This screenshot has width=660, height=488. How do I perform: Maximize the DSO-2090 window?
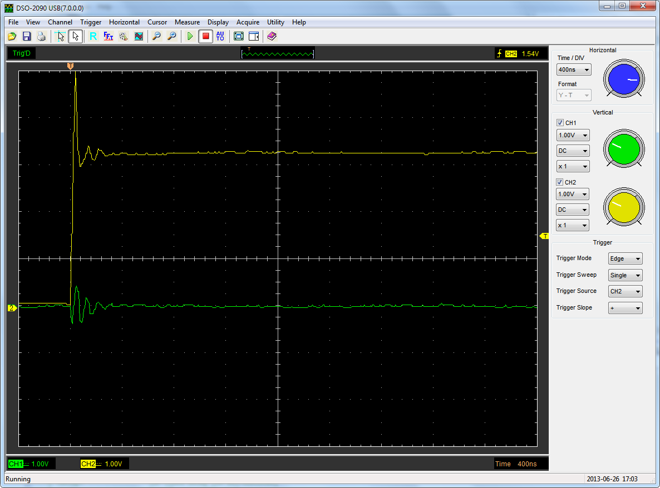coord(623,6)
